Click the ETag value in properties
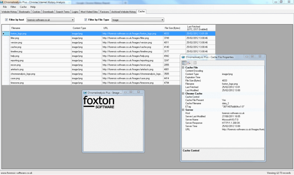Screen dimensions: 294x175 (233, 107)
